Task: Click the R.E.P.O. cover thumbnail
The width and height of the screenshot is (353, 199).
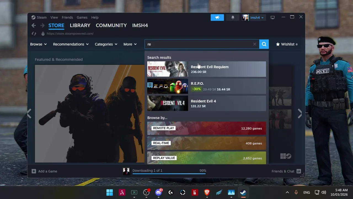Action: click(x=168, y=86)
